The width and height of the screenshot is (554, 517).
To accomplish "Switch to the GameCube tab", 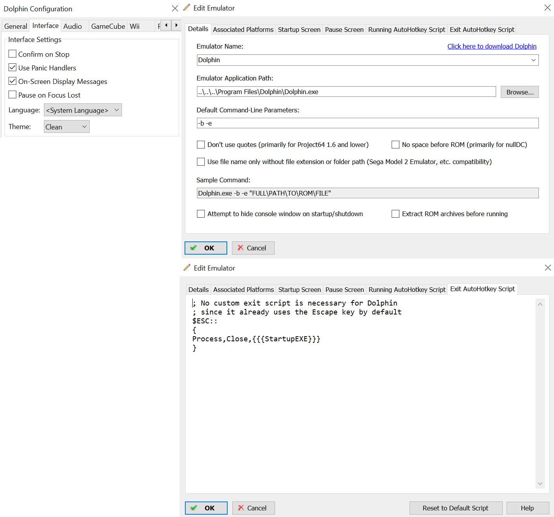I will pyautogui.click(x=108, y=26).
